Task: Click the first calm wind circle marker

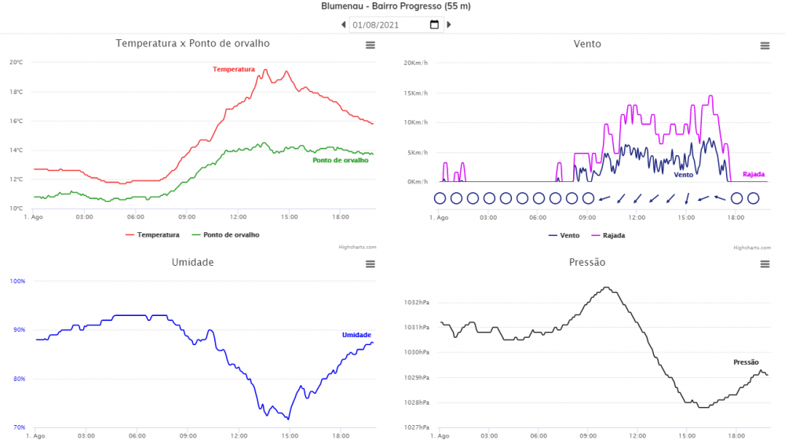Action: point(440,198)
